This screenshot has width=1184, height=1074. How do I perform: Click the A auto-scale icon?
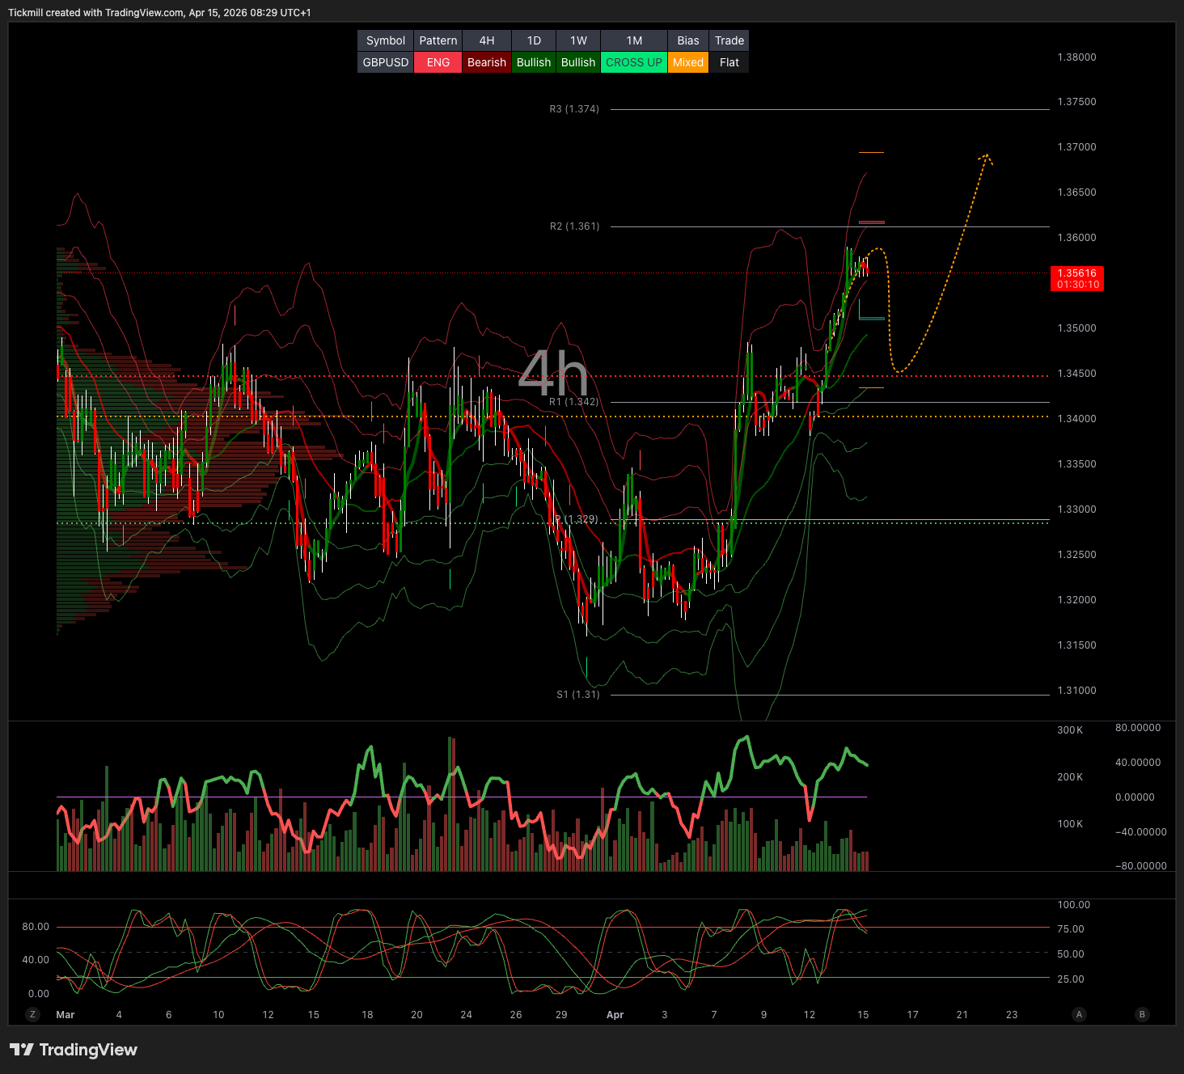1079,1014
